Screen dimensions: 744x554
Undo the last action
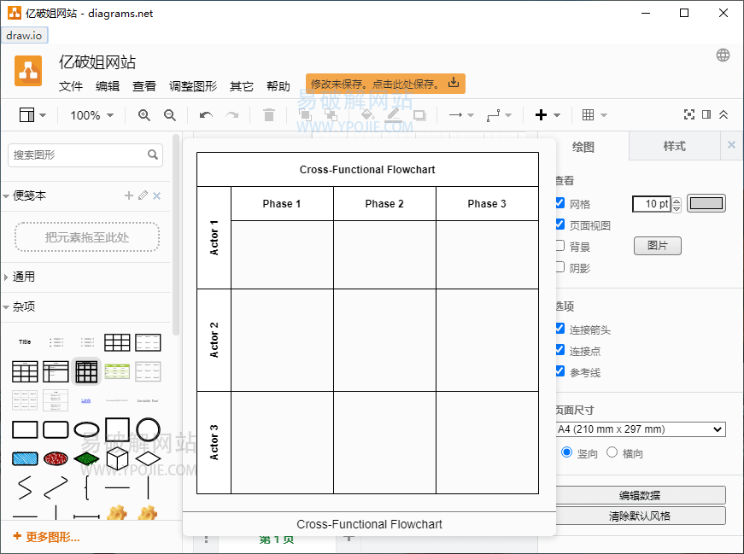206,114
